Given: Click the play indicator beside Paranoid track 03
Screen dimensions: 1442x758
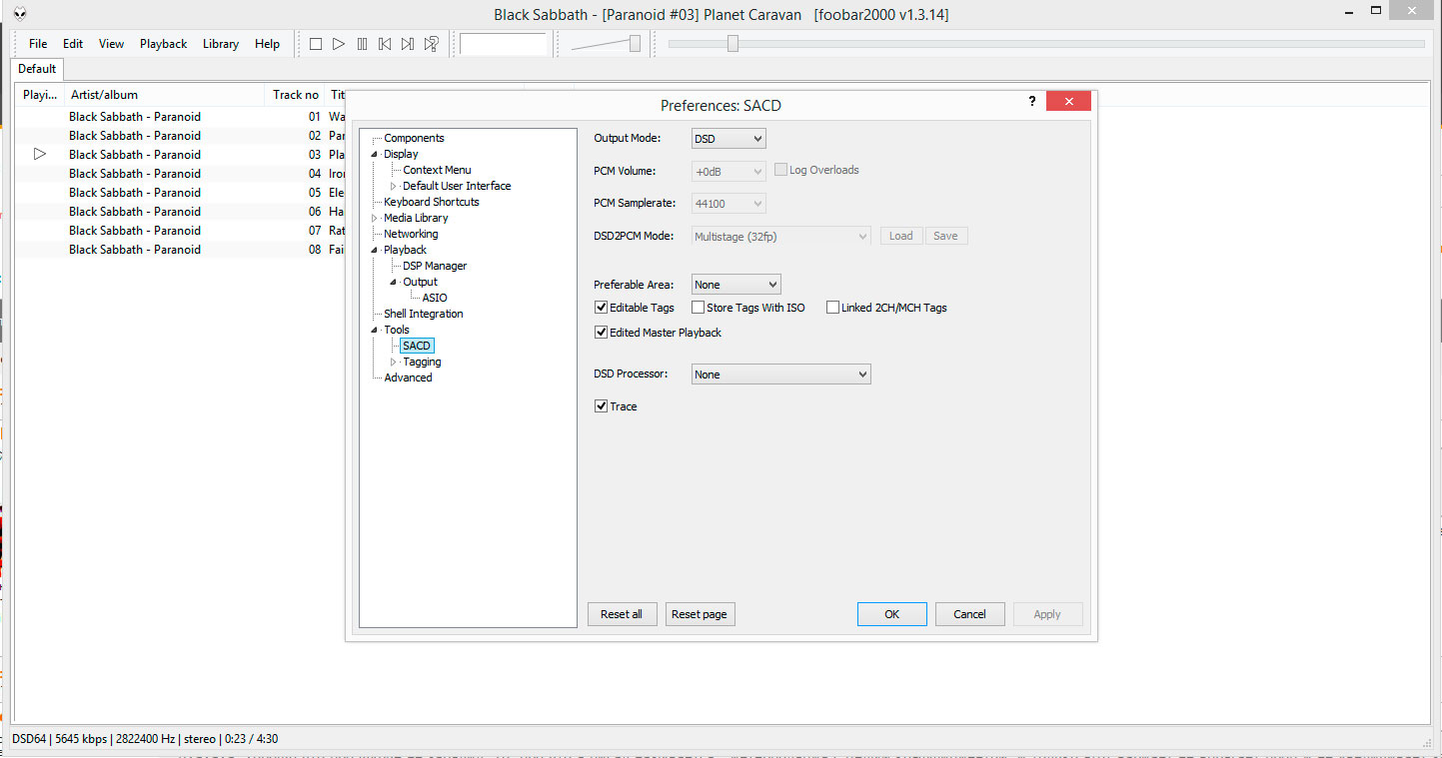Looking at the screenshot, I should (40, 154).
